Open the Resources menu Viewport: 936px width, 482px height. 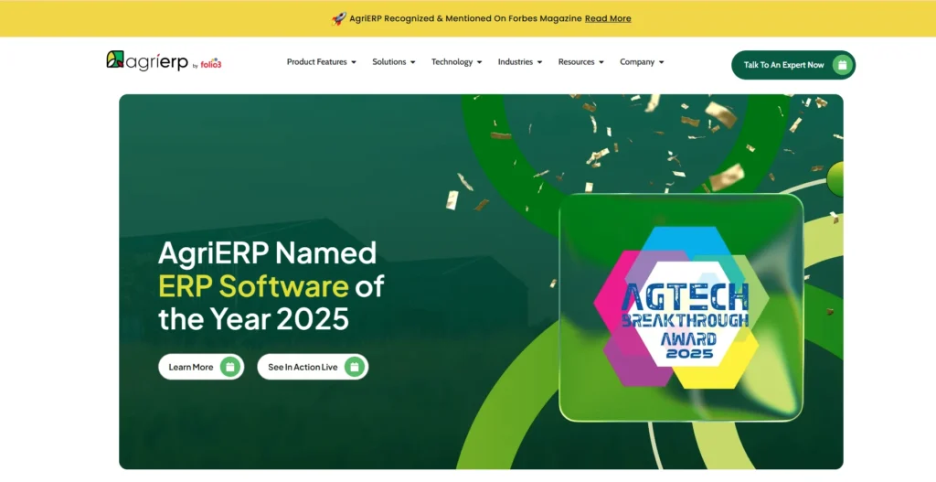(580, 62)
